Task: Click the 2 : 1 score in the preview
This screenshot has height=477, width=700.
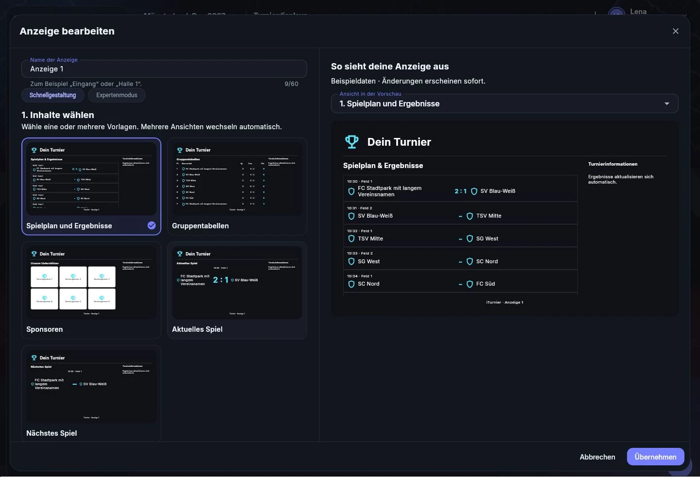Action: (x=460, y=191)
